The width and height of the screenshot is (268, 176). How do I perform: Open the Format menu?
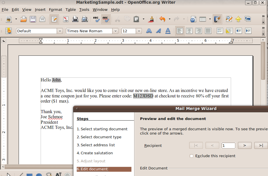point(56,10)
